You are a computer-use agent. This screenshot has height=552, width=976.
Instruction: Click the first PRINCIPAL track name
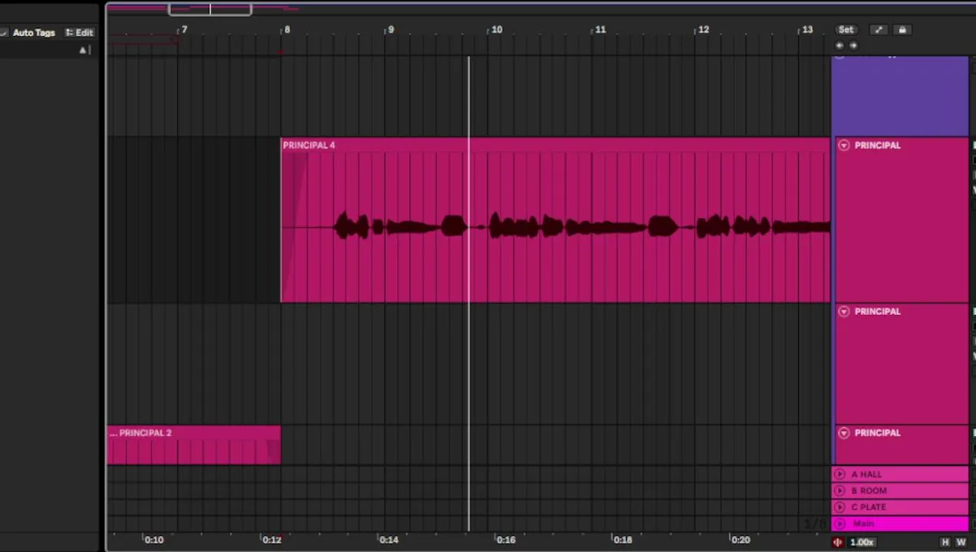[877, 145]
